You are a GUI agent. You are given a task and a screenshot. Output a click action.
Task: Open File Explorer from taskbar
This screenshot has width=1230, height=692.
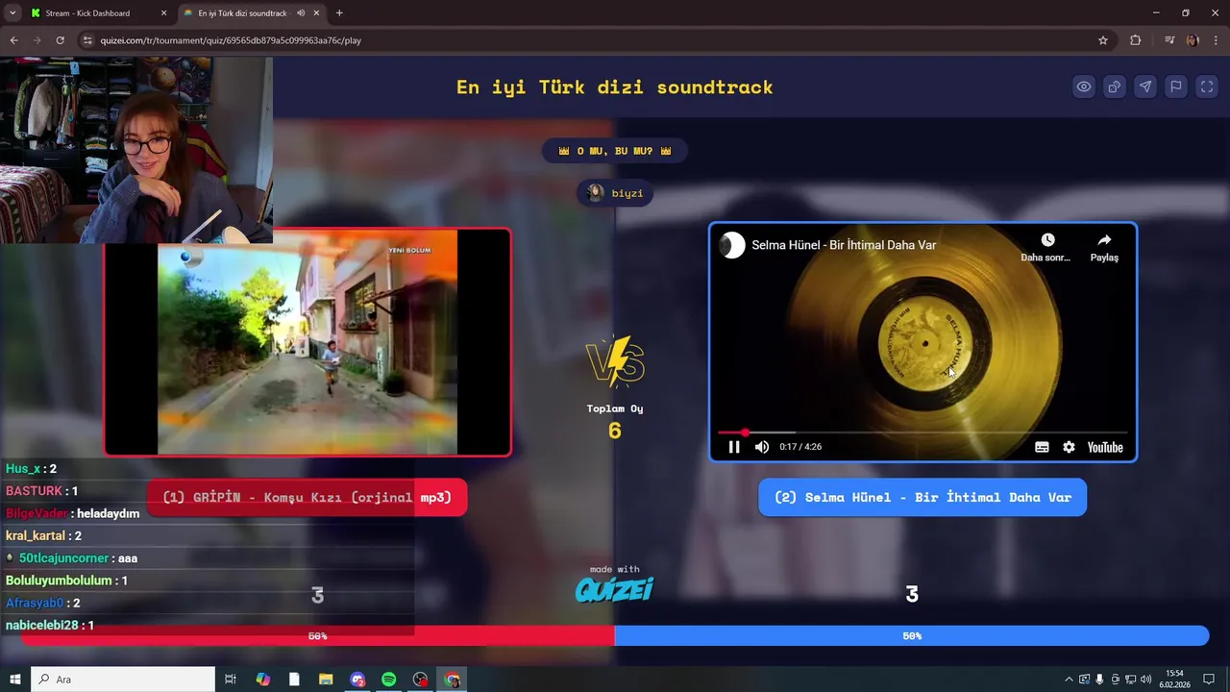326,680
